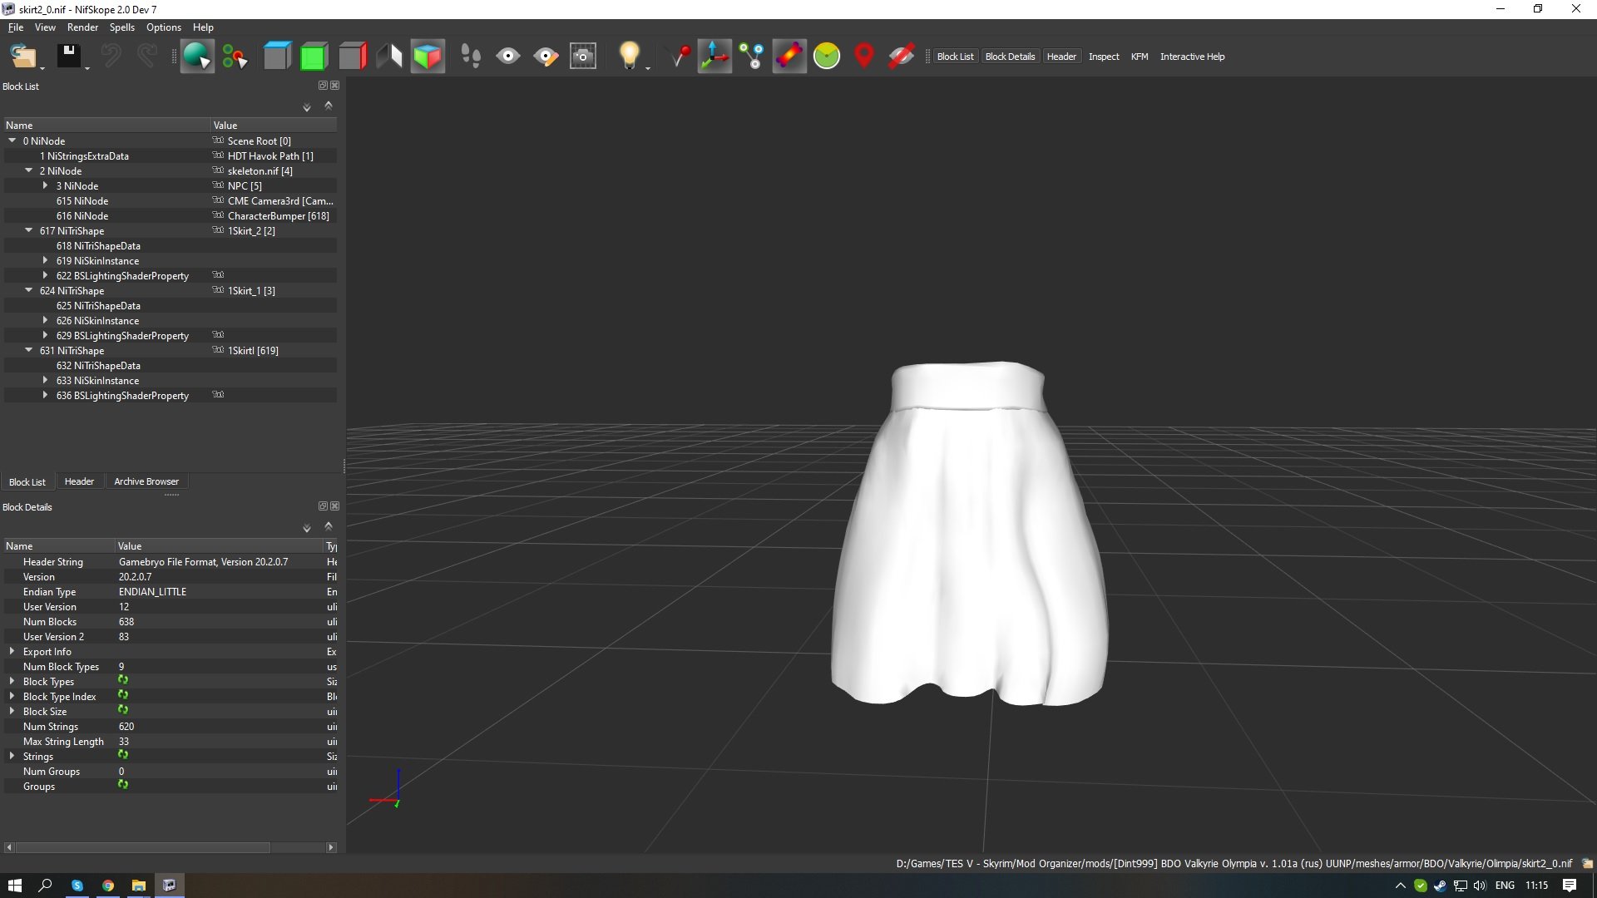
Task: Click the screenshot camera icon
Action: click(x=583, y=57)
